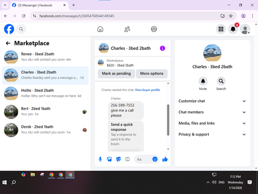Viewport: 258px width, 194px height.
Task: Open File Explorer from the taskbar
Action: 33,175
